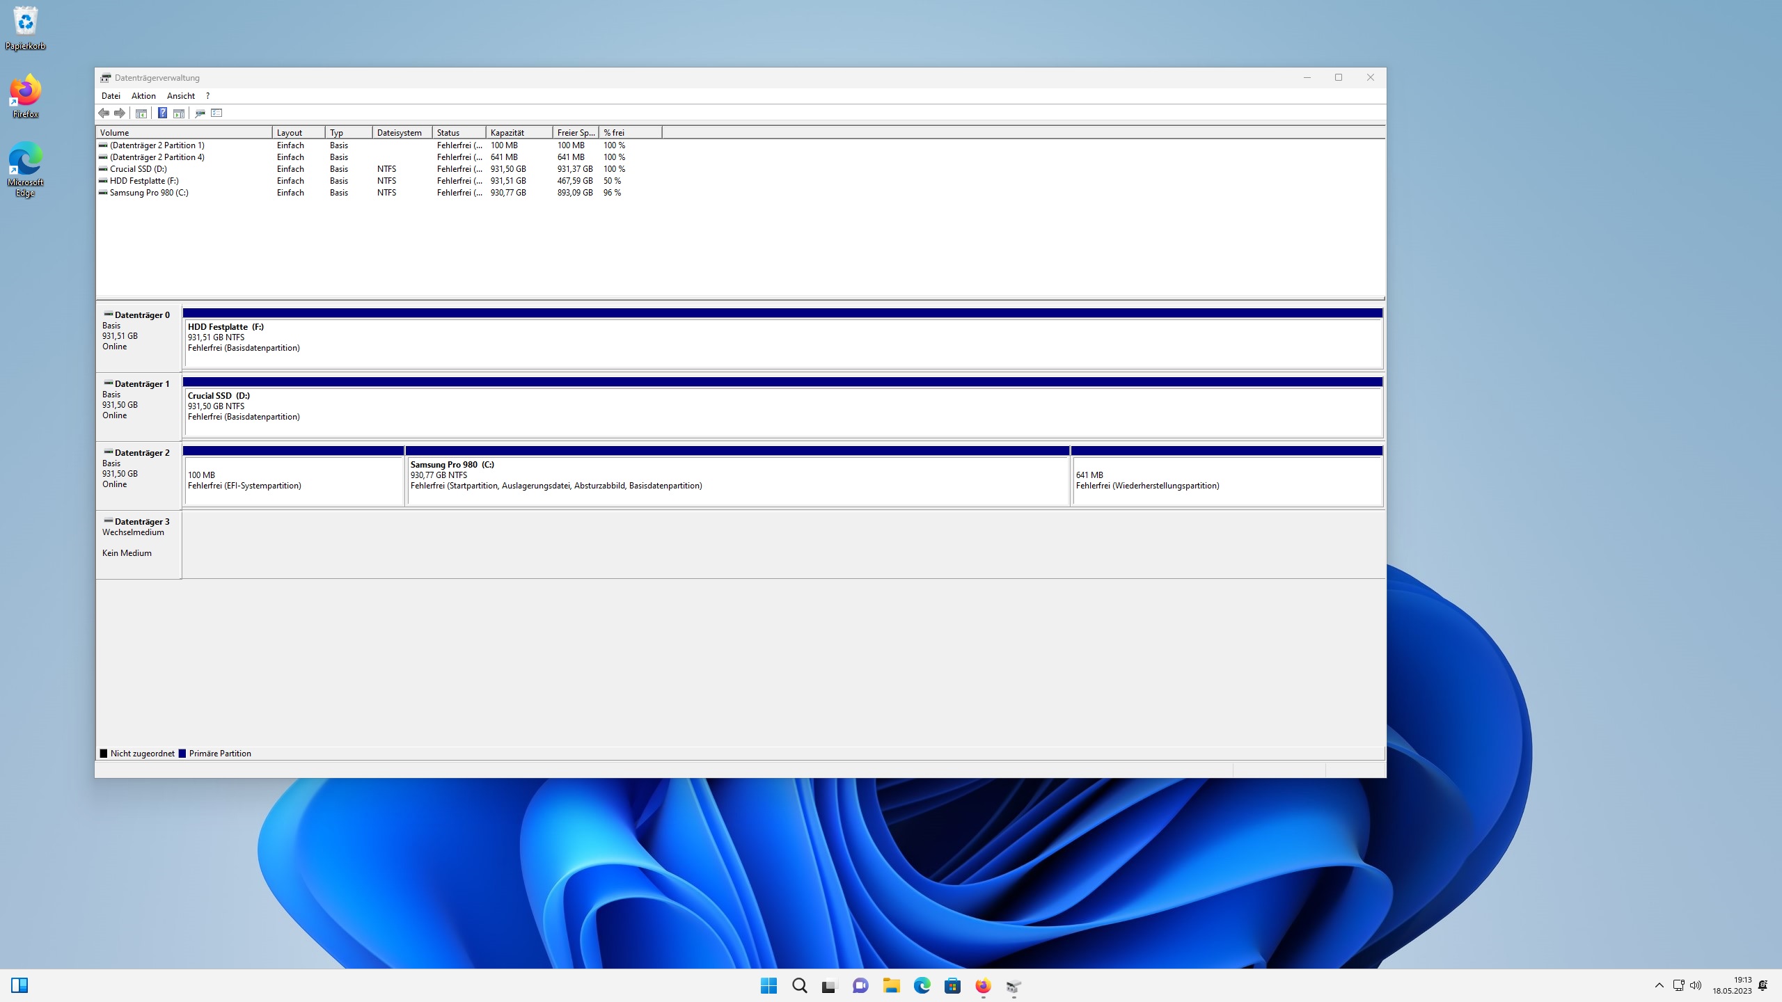Sort by the % frei column header
The image size is (1782, 1002).
tap(631, 132)
